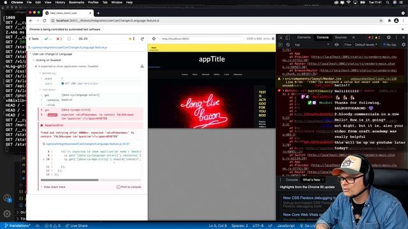This screenshot has width=408, height=229.
Task: Click translations branch in status bar
Action: pyautogui.click(x=17, y=226)
